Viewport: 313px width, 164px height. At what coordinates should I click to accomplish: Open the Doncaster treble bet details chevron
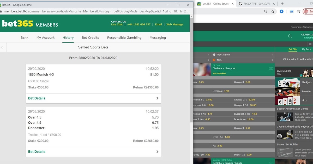pyautogui.click(x=157, y=152)
